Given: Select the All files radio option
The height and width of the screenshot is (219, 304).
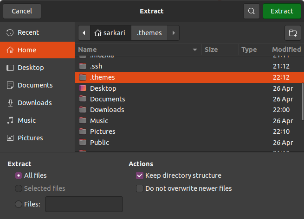Looking at the screenshot, I should coord(19,175).
